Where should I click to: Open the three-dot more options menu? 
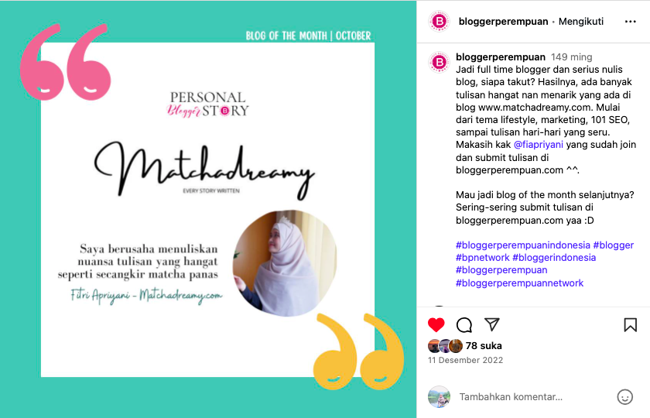click(630, 22)
